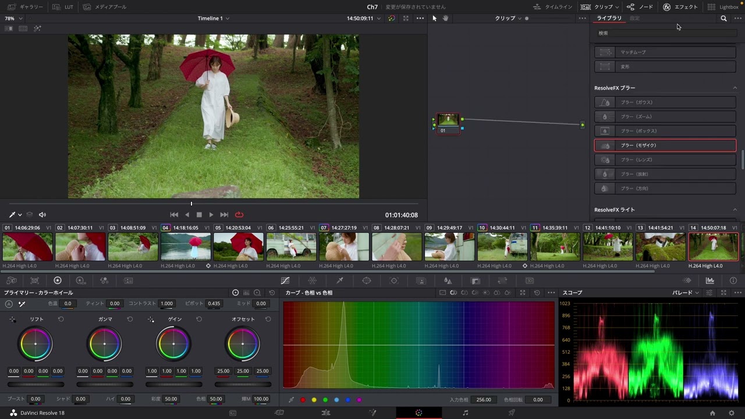Switch to Primaries Bars mode

pos(246,293)
